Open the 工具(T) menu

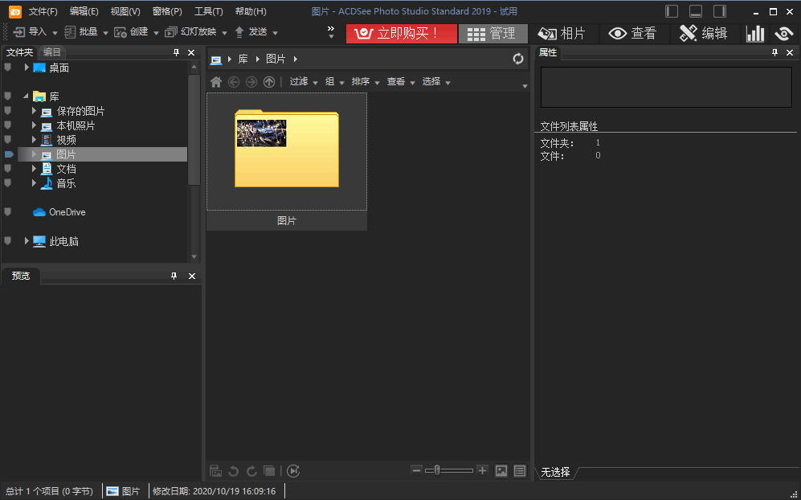[x=208, y=11]
